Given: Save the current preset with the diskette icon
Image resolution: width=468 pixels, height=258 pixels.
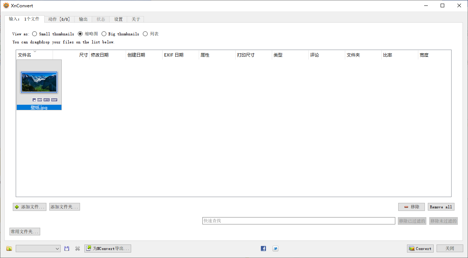Looking at the screenshot, I should point(66,248).
